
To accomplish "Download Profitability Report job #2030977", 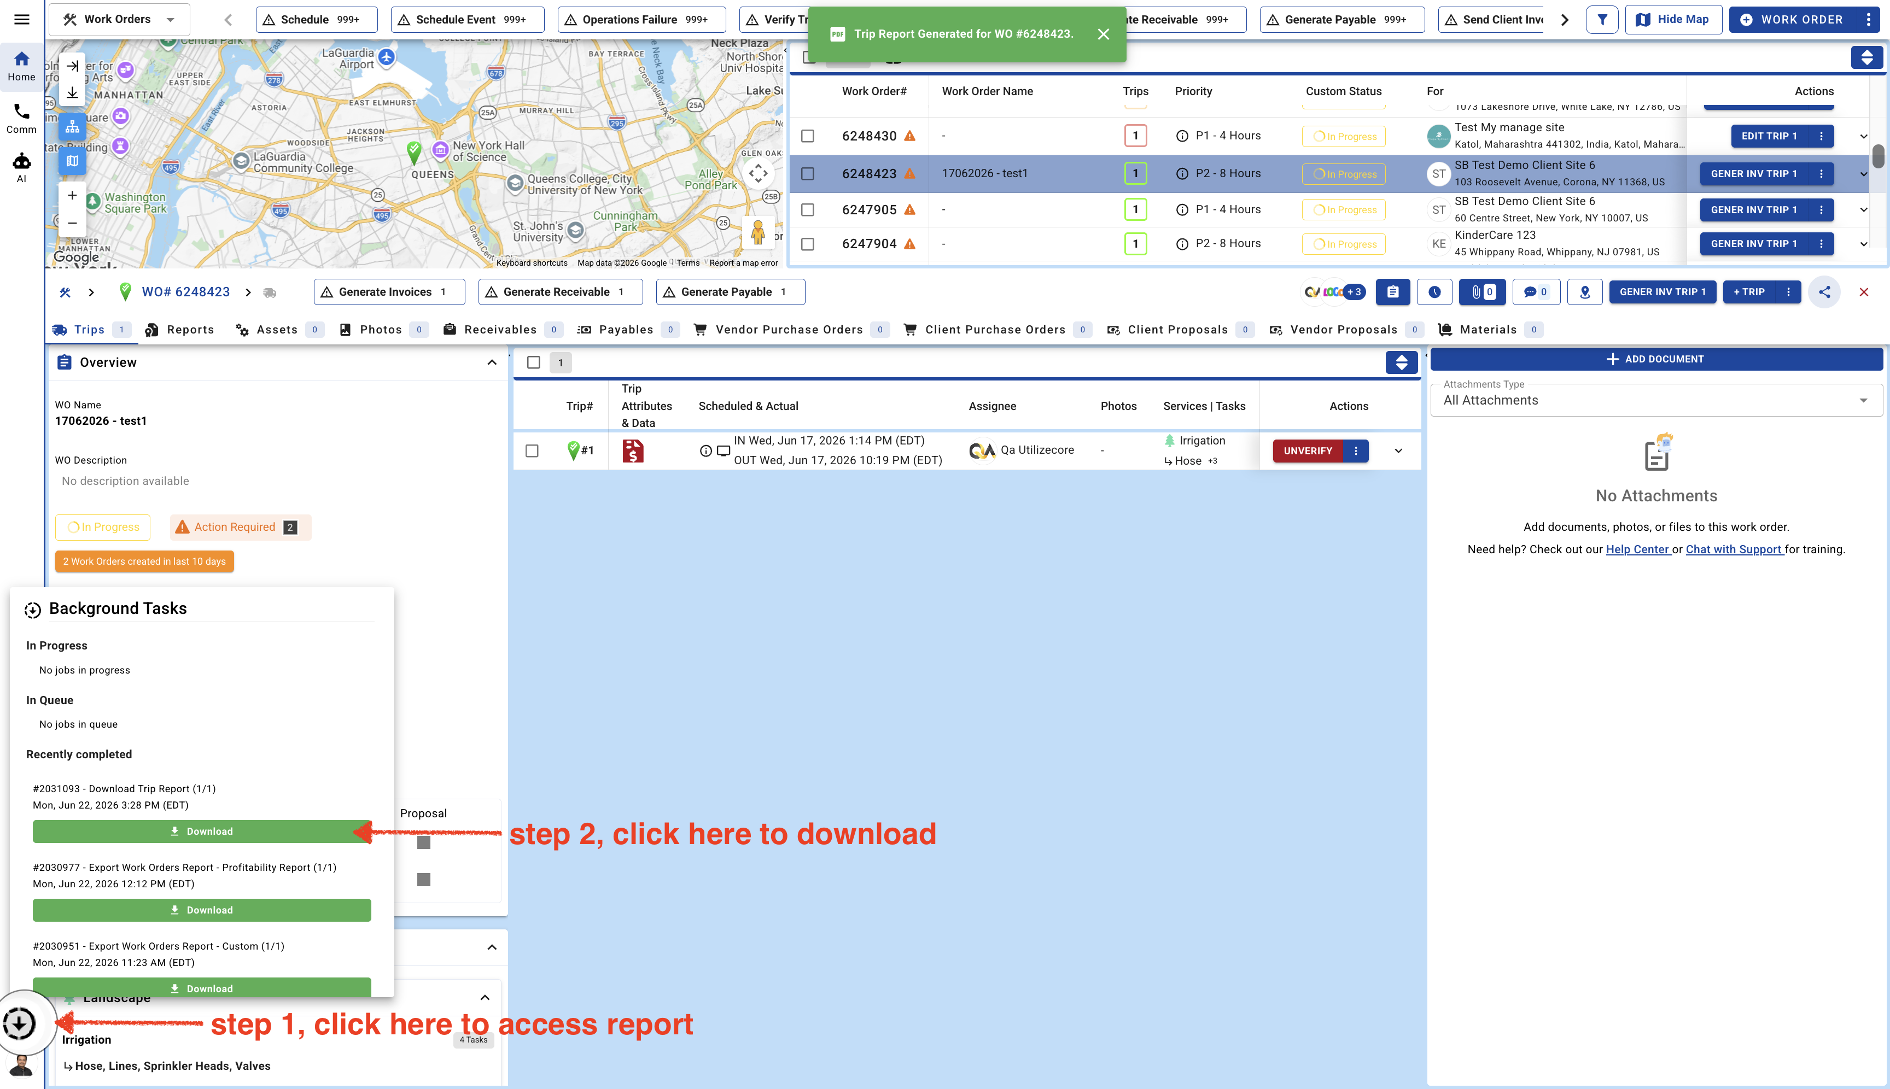I will [202, 910].
